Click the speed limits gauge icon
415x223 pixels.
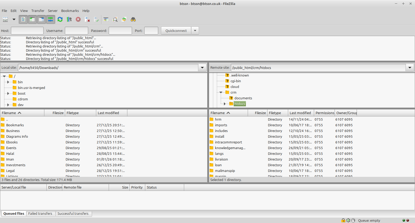point(348,220)
